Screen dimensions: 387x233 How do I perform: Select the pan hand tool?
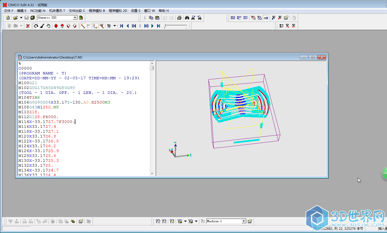[x=48, y=26]
